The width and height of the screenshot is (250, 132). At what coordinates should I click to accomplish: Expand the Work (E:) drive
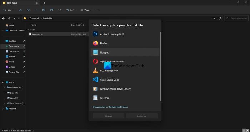pos(4,98)
